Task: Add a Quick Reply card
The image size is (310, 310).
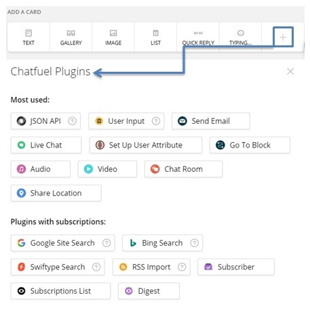Action: pos(198,37)
